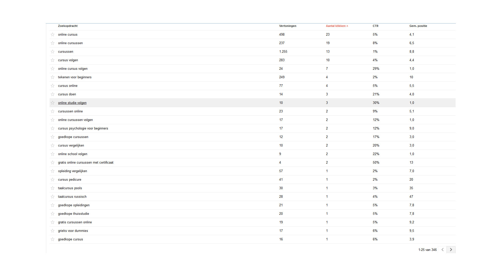
Task: Open 'tekenen voor beginners' query
Action: click(x=75, y=77)
